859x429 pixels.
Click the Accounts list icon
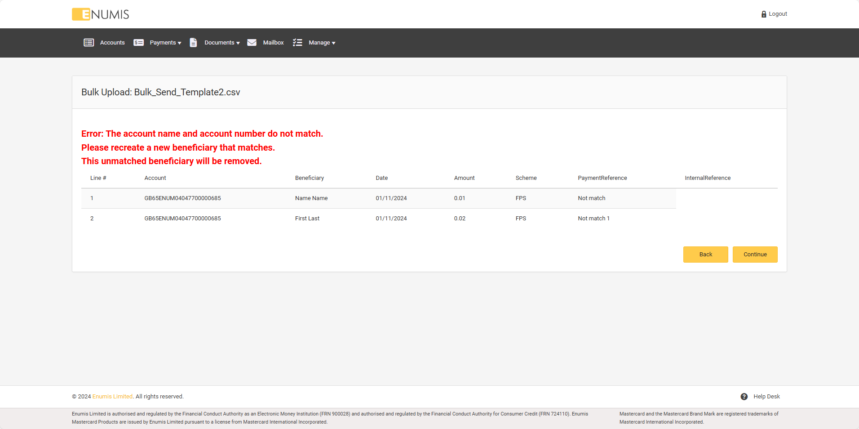pos(89,43)
